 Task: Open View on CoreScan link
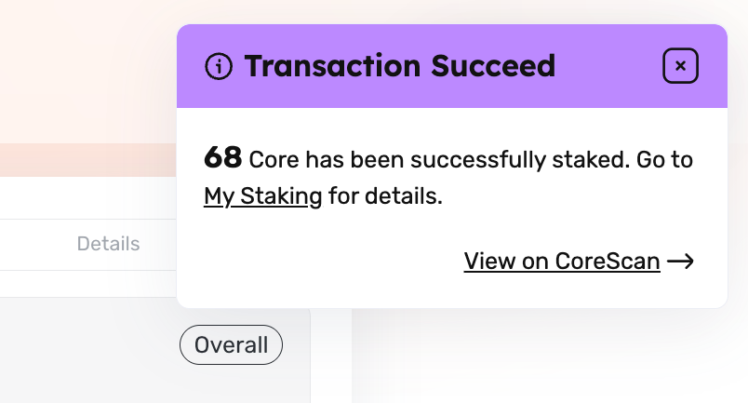coord(562,262)
